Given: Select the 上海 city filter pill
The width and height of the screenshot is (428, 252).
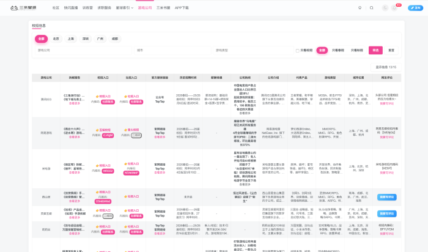Looking at the screenshot, I should coord(71,39).
